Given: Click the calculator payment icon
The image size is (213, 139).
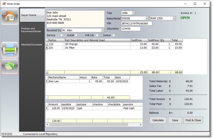Looking at the screenshot, I should click(10, 66).
